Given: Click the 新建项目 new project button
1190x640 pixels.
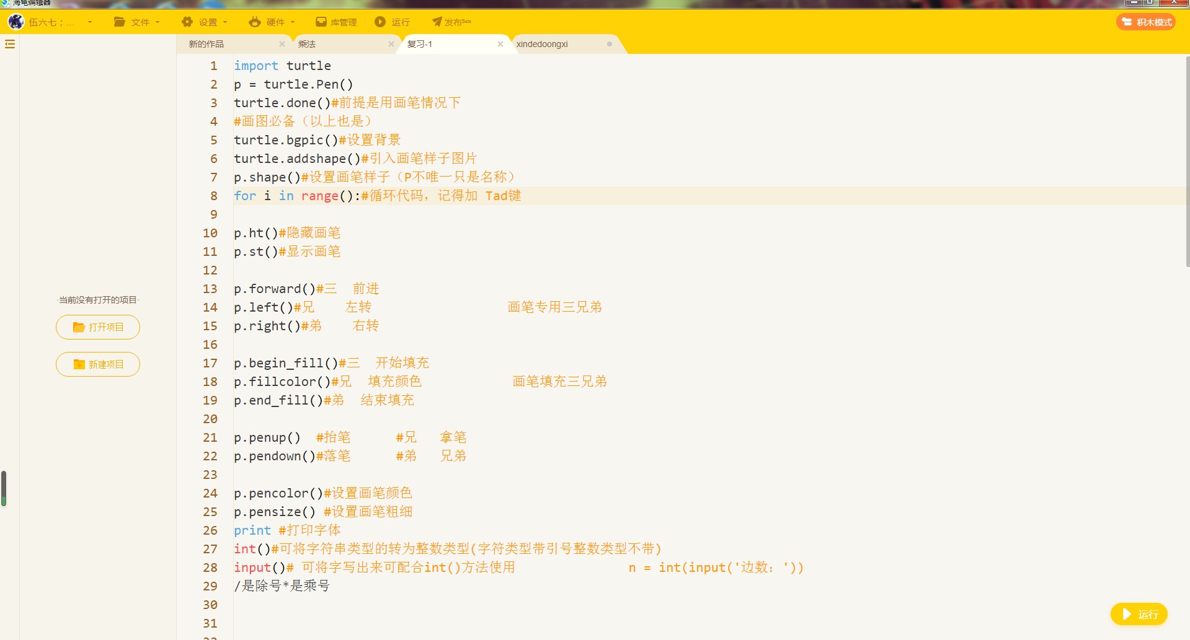Looking at the screenshot, I should pyautogui.click(x=98, y=364).
